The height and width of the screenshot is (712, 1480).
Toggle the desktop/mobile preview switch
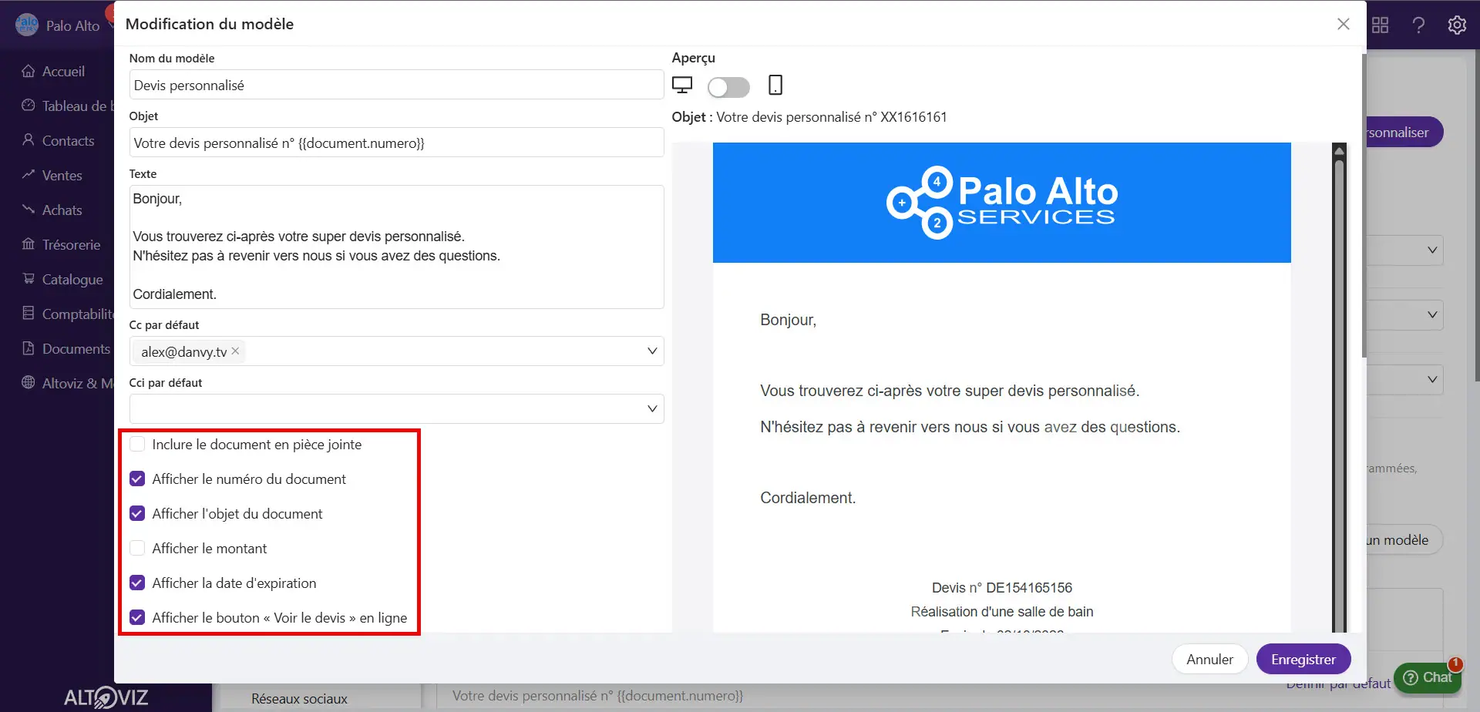tap(728, 87)
